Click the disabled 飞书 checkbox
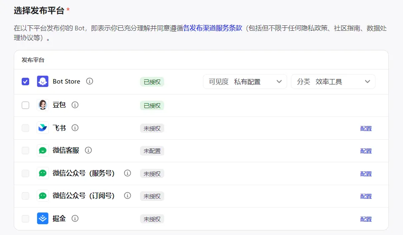 pos(25,128)
